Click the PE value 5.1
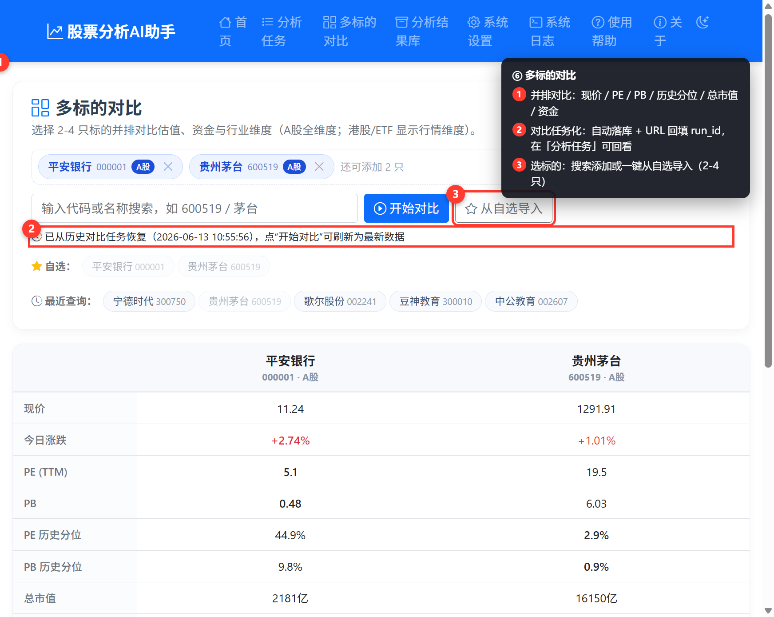Screen dimensions: 774x617 point(290,472)
